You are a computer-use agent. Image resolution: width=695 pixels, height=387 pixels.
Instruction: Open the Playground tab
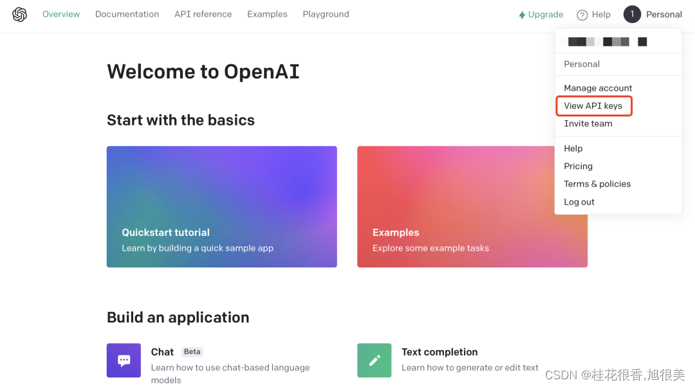coord(326,14)
